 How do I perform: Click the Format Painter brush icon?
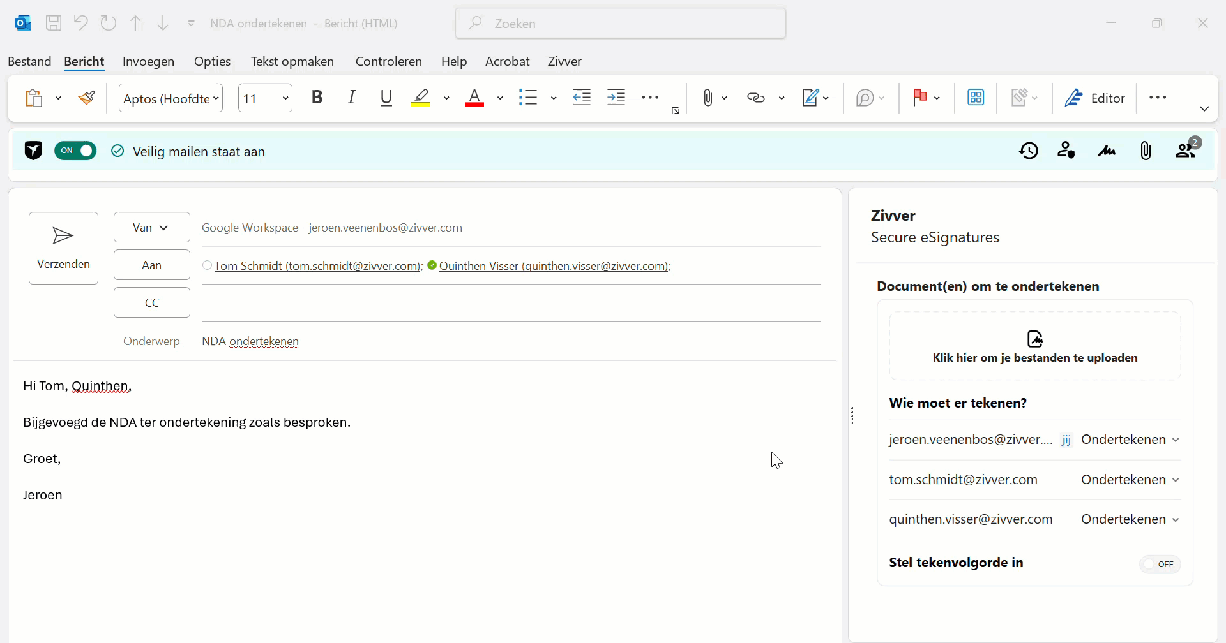tap(87, 98)
